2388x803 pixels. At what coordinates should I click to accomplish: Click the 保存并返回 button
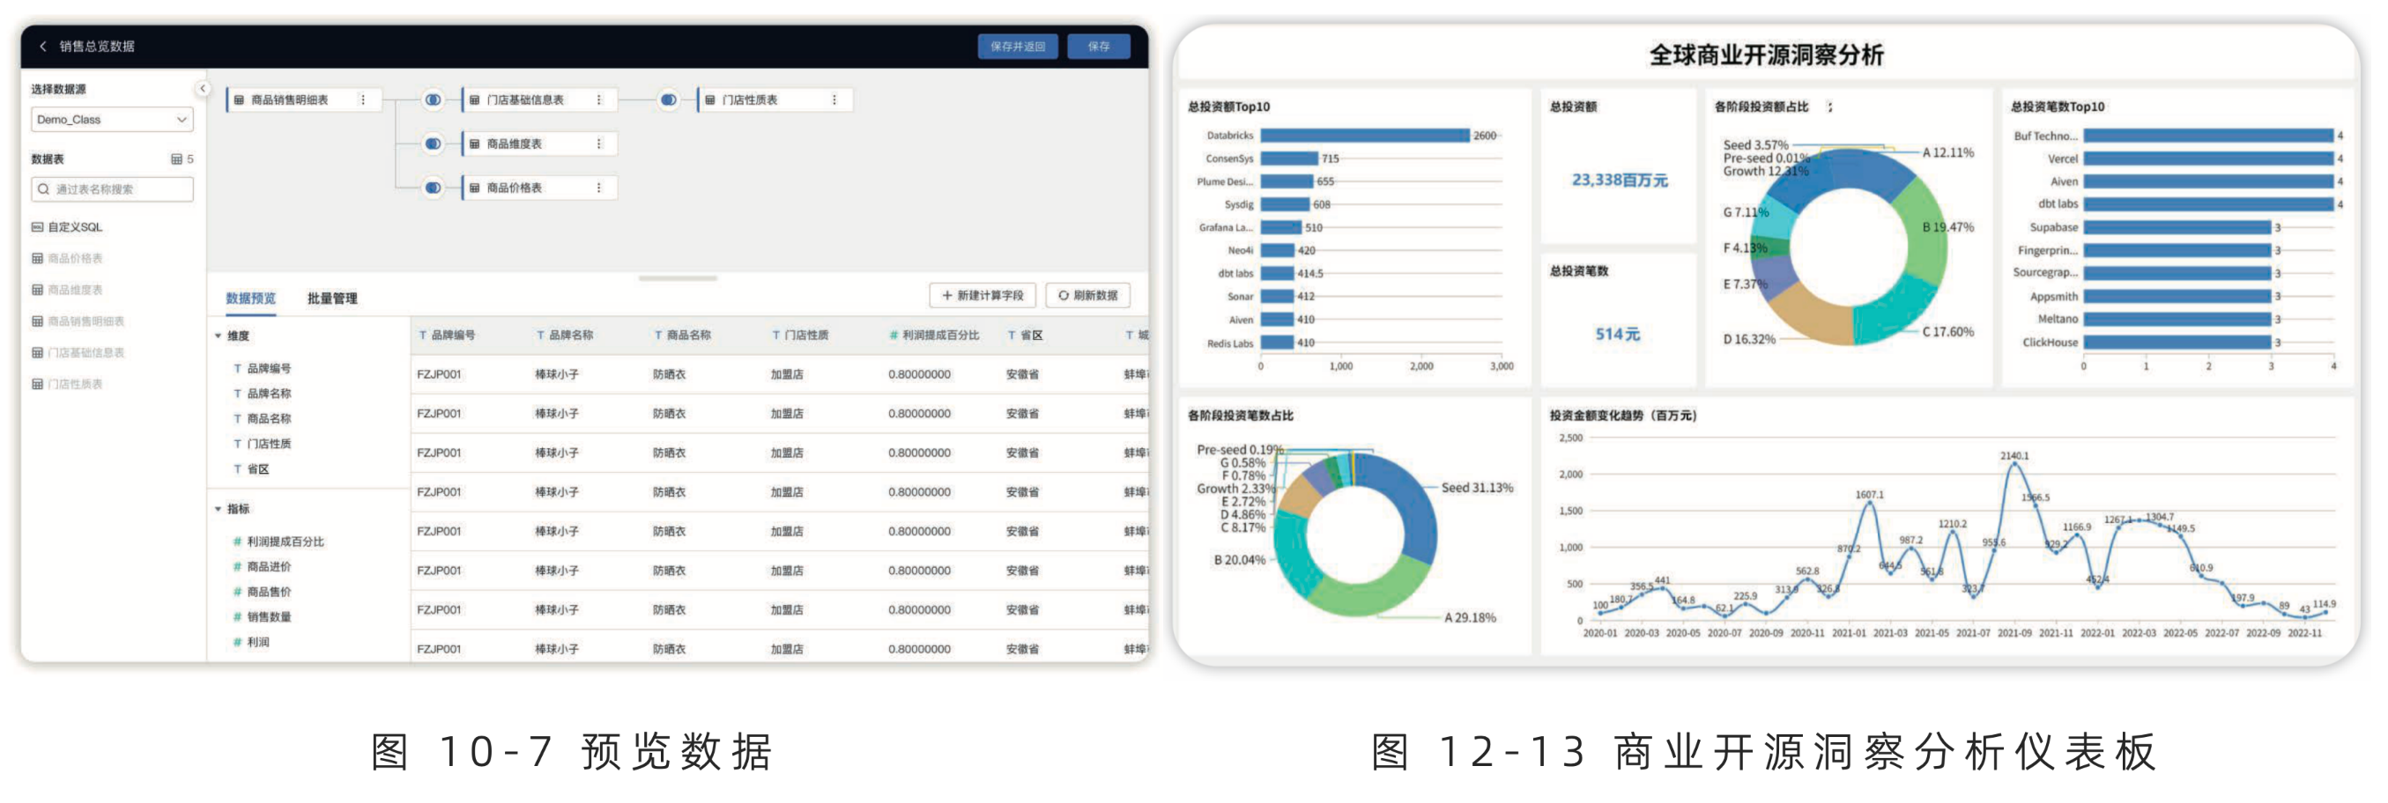(x=1017, y=47)
